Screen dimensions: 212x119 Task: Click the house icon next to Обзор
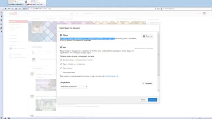pos(61,35)
